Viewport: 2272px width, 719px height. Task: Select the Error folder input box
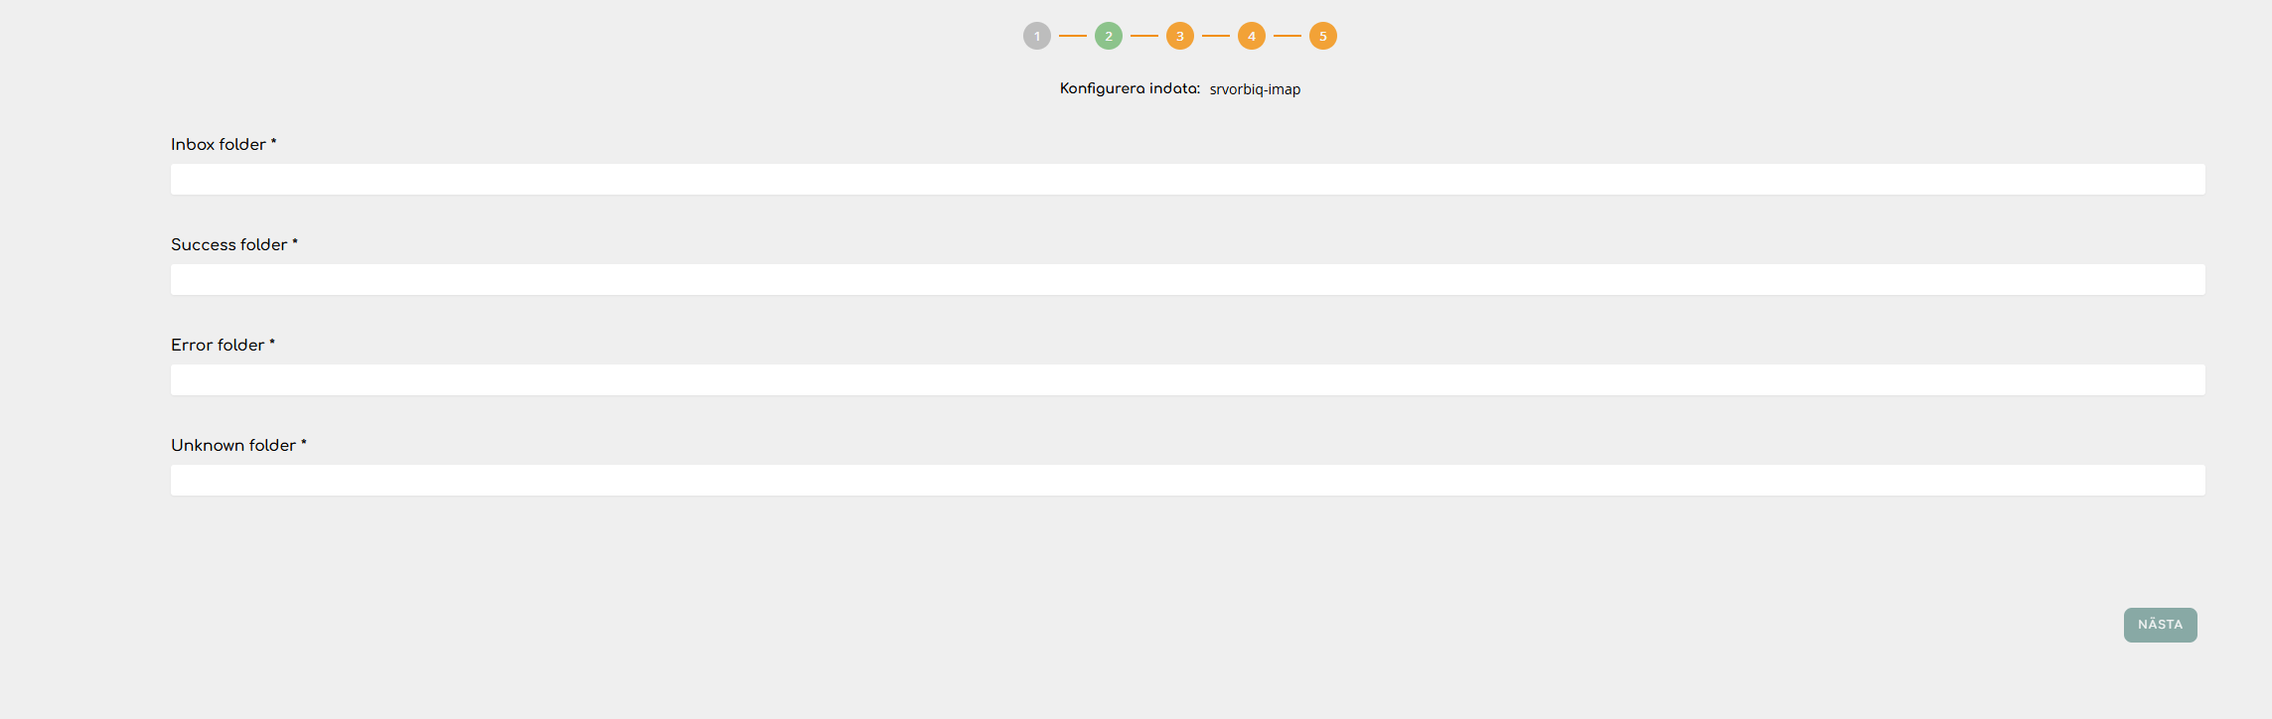(x=1187, y=380)
